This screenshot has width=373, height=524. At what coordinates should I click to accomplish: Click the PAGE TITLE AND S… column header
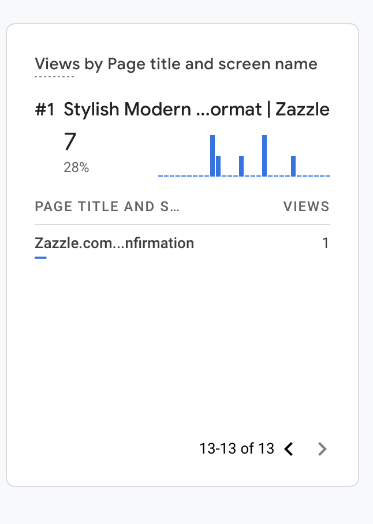coord(107,207)
